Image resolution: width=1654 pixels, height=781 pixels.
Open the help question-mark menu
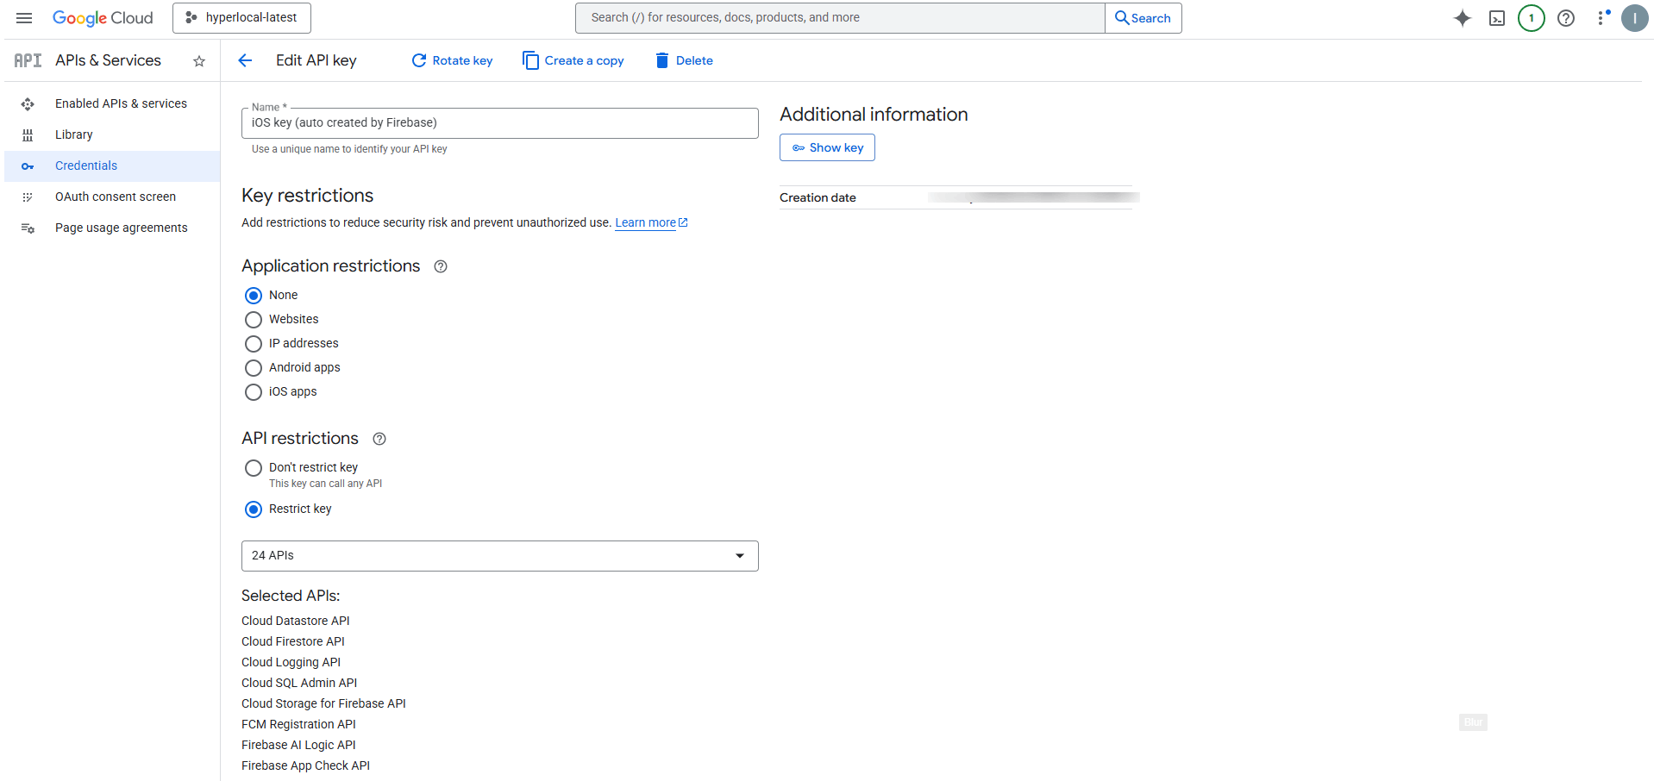pyautogui.click(x=1566, y=18)
